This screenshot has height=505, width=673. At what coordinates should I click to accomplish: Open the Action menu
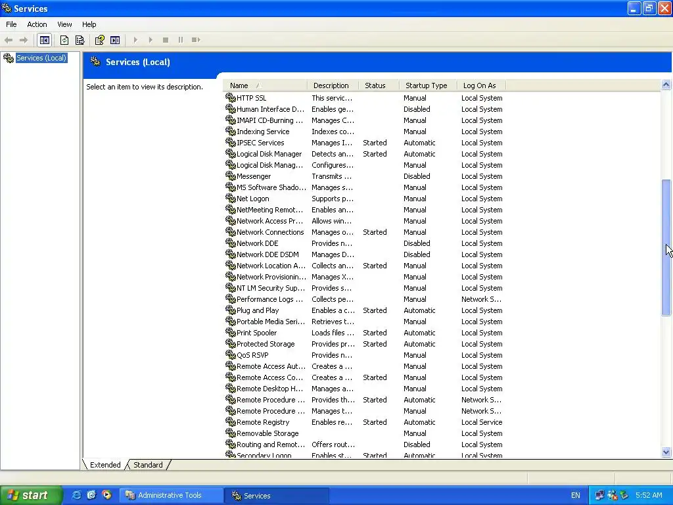pyautogui.click(x=37, y=24)
